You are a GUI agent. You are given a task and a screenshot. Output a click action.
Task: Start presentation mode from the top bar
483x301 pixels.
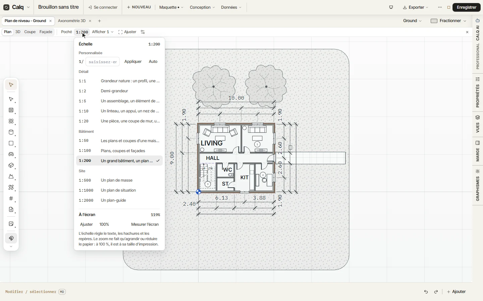click(391, 7)
